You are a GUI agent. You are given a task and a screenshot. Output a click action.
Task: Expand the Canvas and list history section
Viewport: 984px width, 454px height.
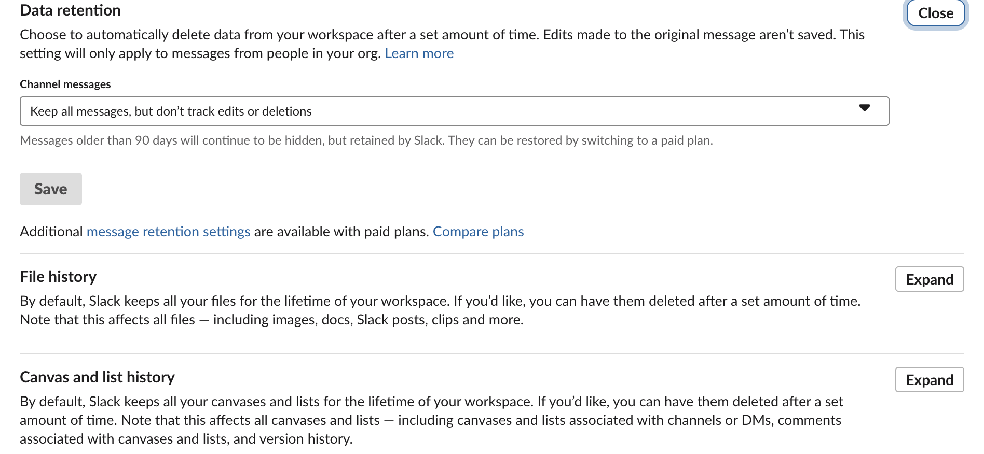[x=930, y=380]
